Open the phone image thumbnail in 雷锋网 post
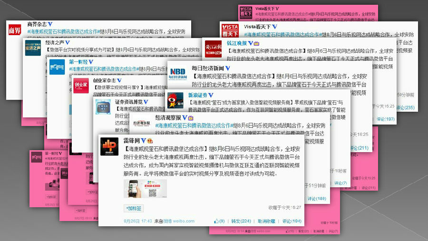Viewport: 428px width, 241px height. pyautogui.click(x=145, y=189)
